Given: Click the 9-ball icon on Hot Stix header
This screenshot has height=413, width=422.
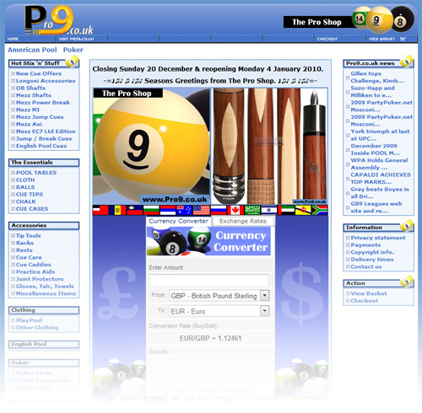Looking at the screenshot, I should 73,62.
